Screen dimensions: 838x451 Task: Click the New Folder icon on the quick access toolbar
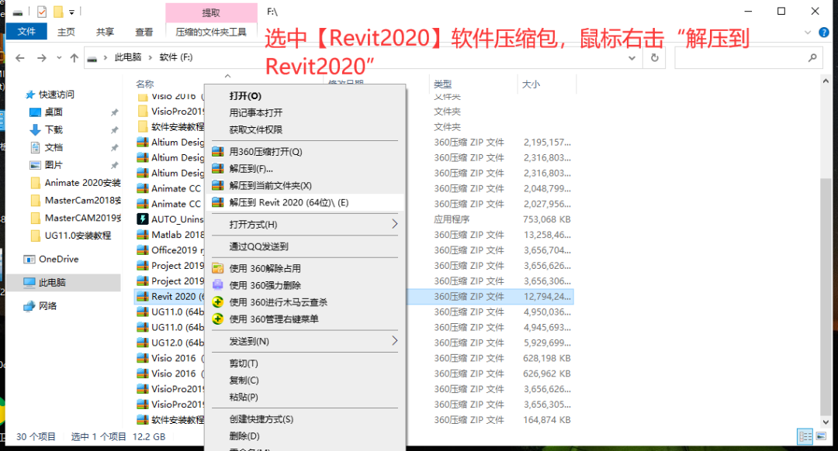(58, 11)
